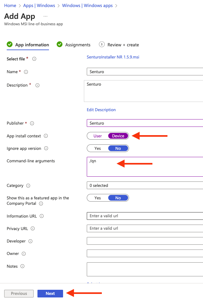Click Category info icon
Image resolution: width=203 pixels, height=300 pixels.
28,186
